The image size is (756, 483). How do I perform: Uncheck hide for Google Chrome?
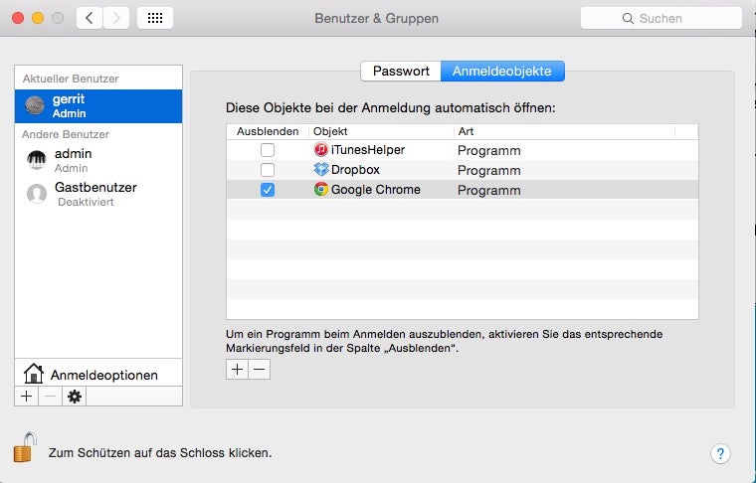point(268,190)
